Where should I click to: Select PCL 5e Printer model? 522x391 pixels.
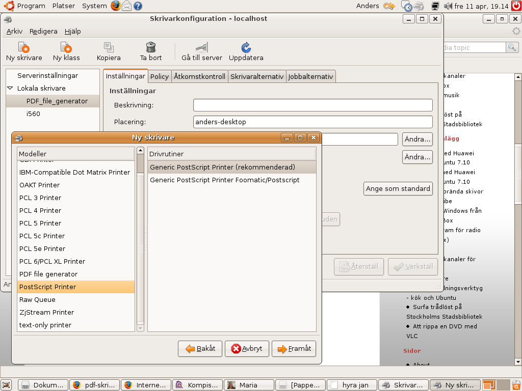pyautogui.click(x=76, y=248)
